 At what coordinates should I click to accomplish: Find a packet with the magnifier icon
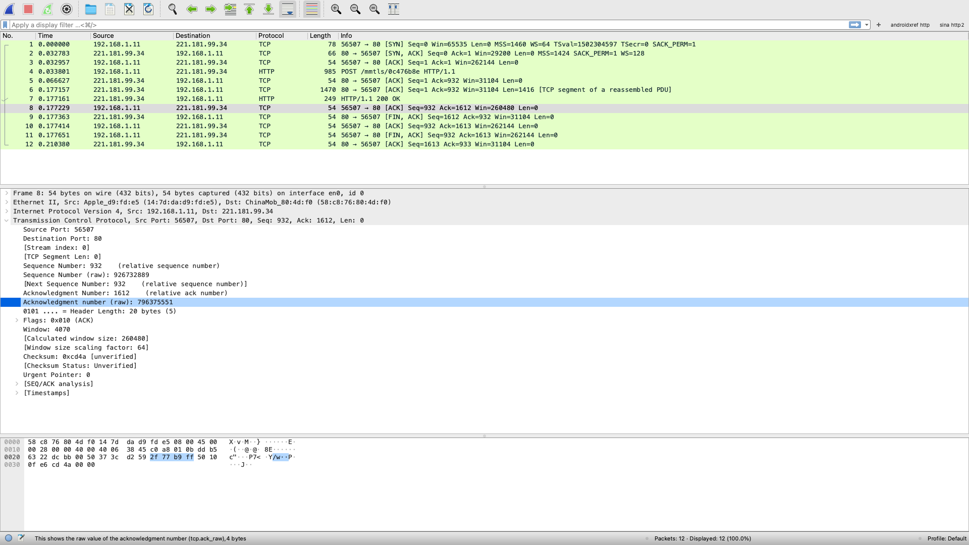(173, 9)
